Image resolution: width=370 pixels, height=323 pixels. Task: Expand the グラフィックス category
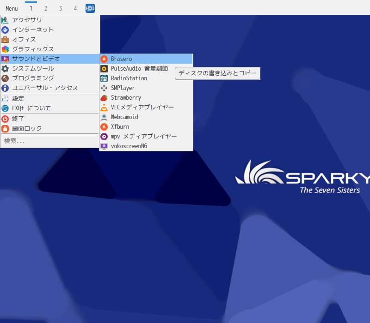[x=50, y=49]
